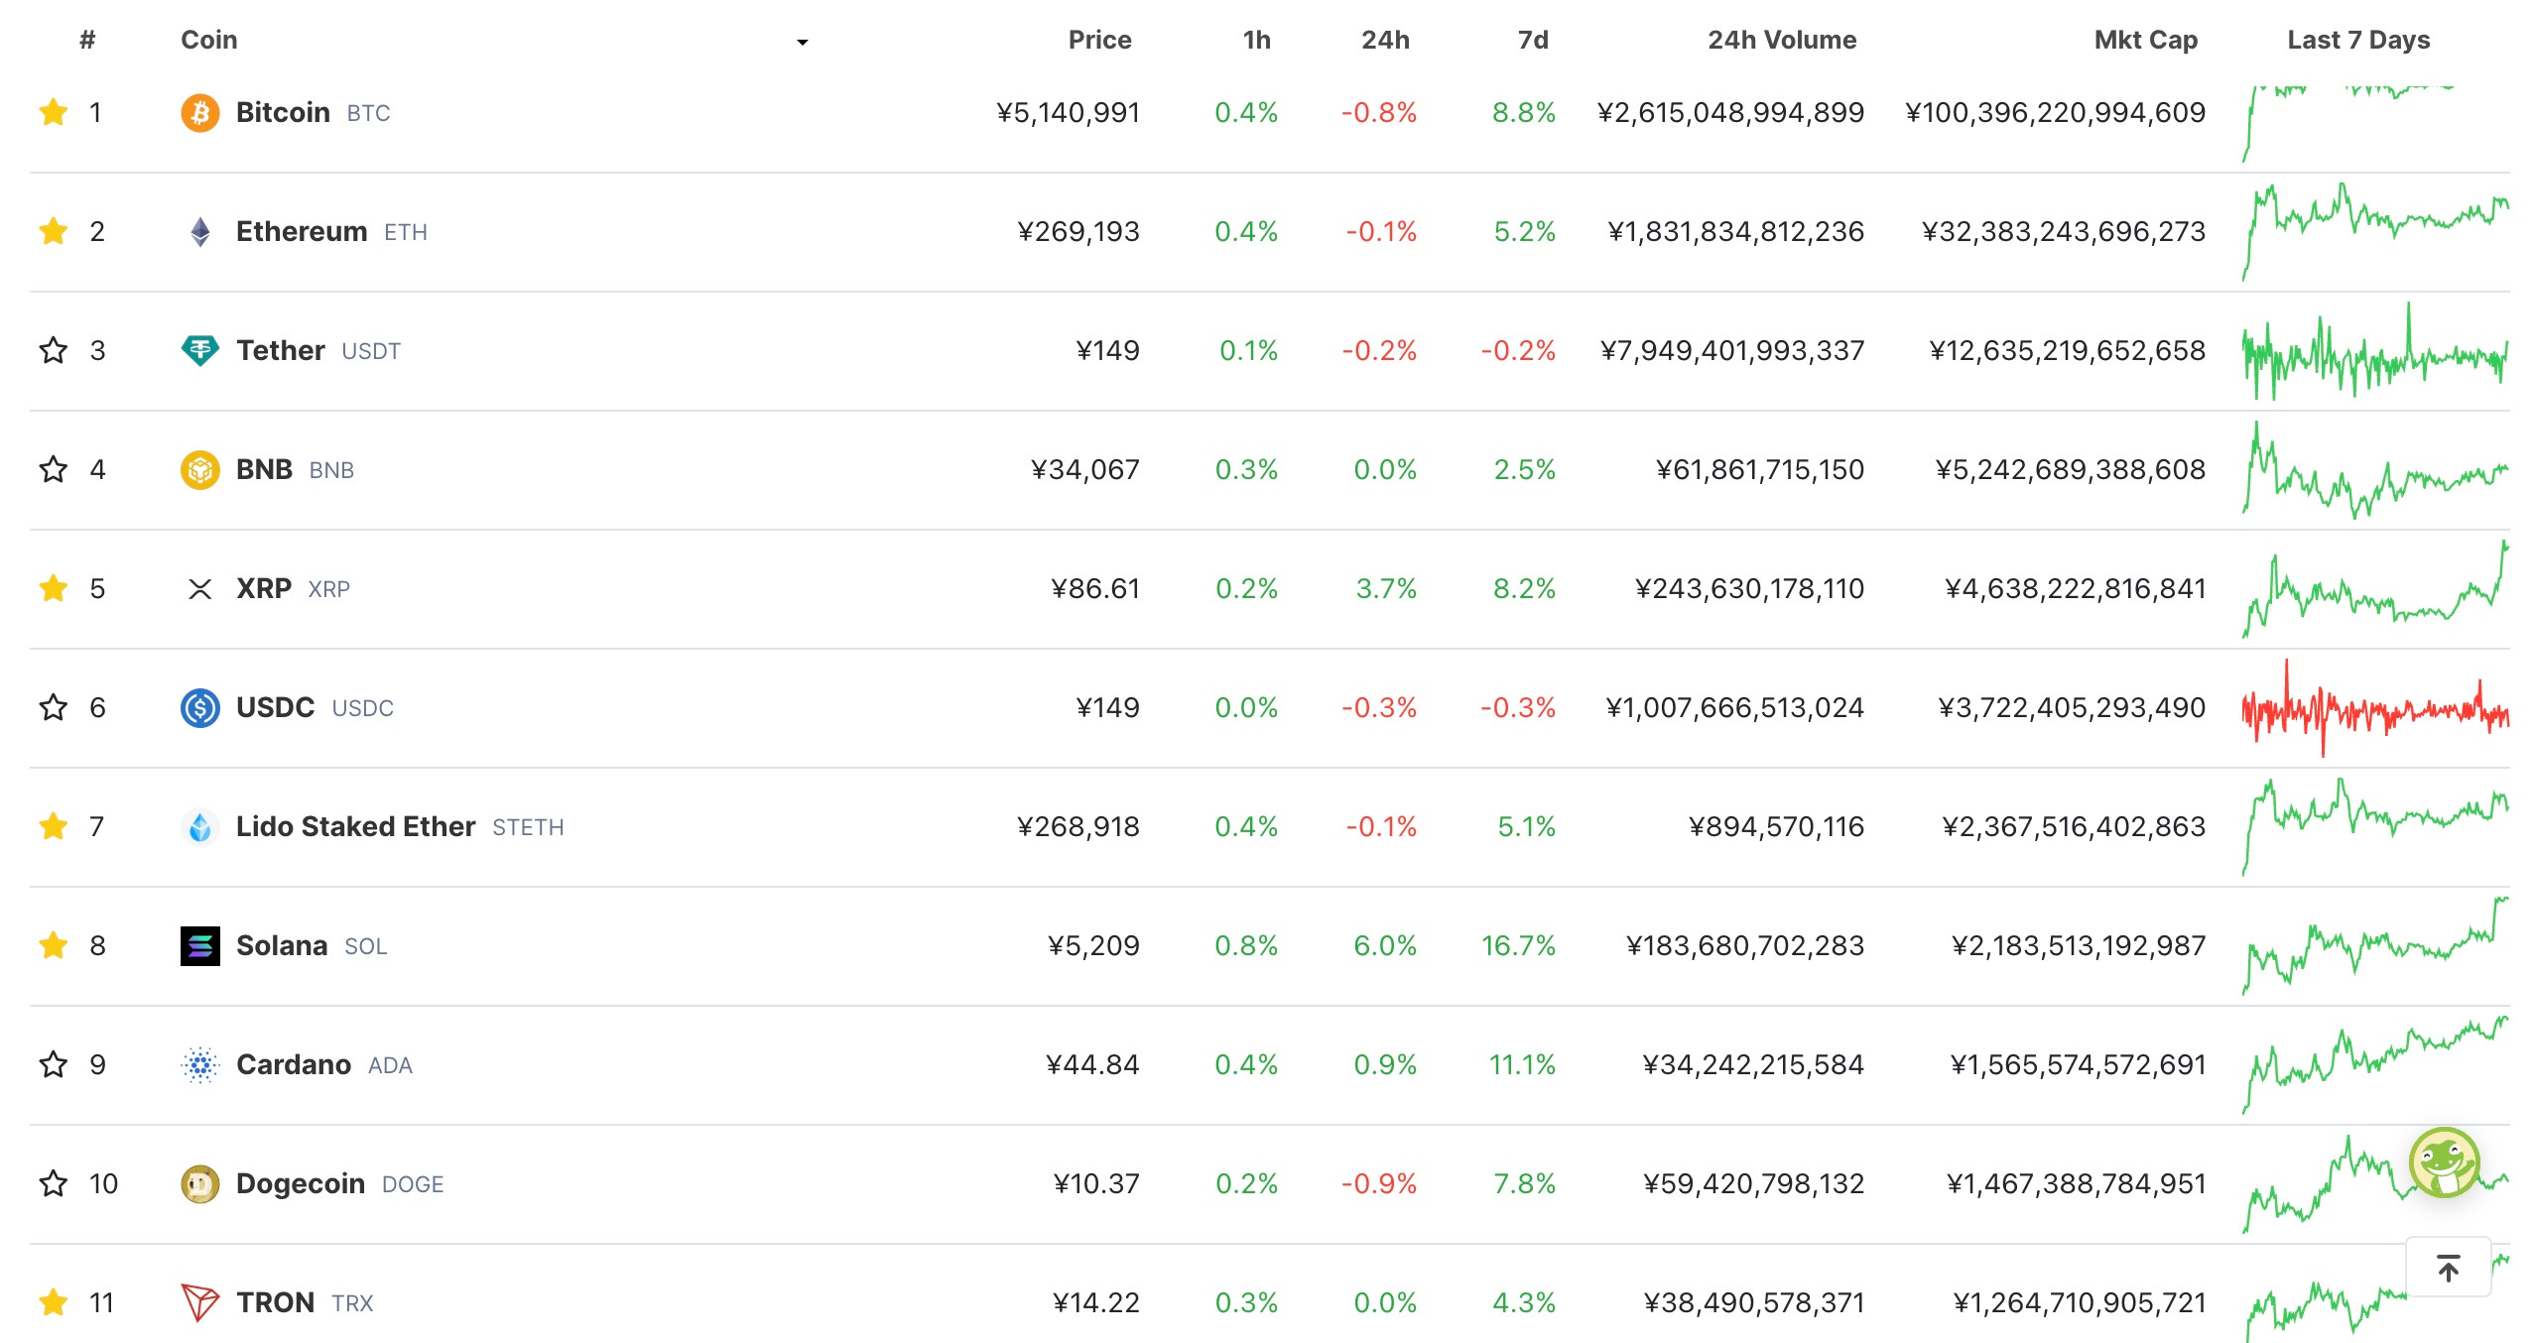Viewport: 2536px width, 1343px height.
Task: Click BNB price ¥34,067
Action: [1085, 469]
